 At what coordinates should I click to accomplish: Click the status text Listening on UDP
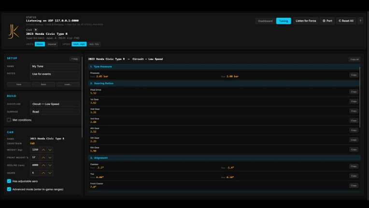52,21
